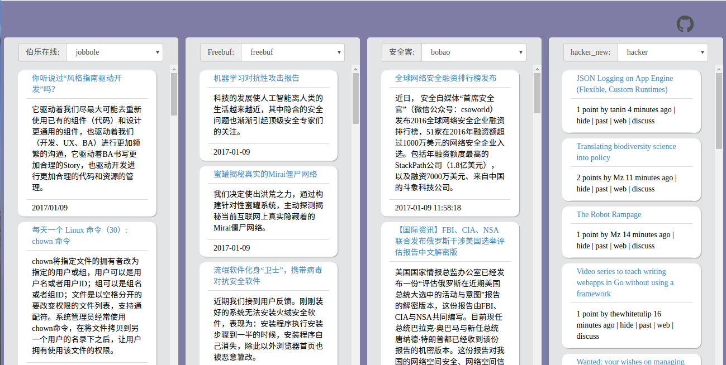Click past link in Translating biodiversity card
Image resolution: width=726 pixels, height=365 pixels.
(602, 189)
